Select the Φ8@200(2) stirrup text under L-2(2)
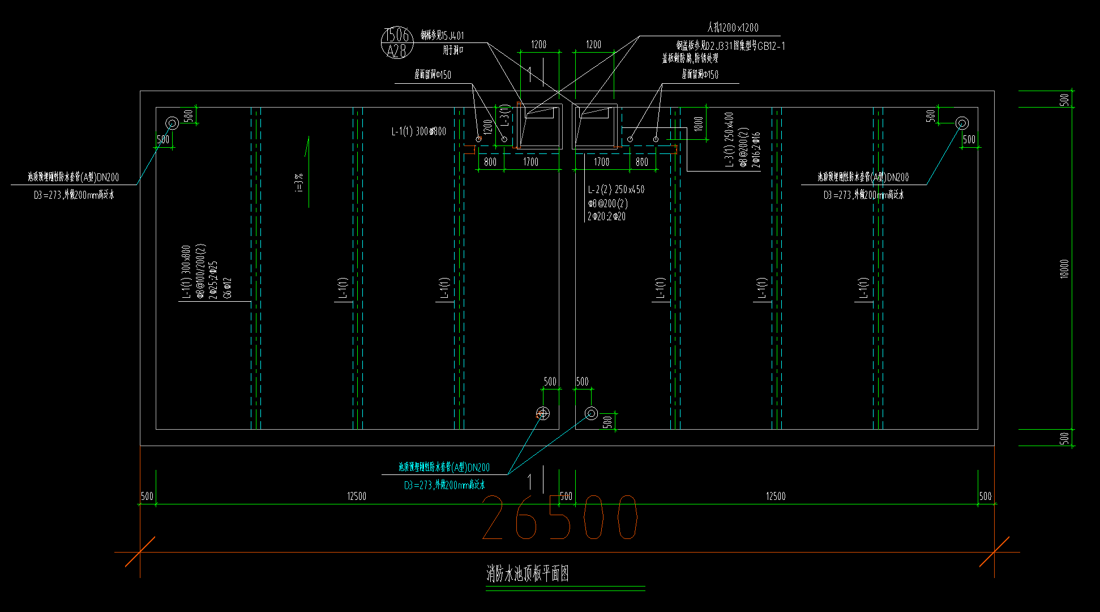 pyautogui.click(x=607, y=203)
